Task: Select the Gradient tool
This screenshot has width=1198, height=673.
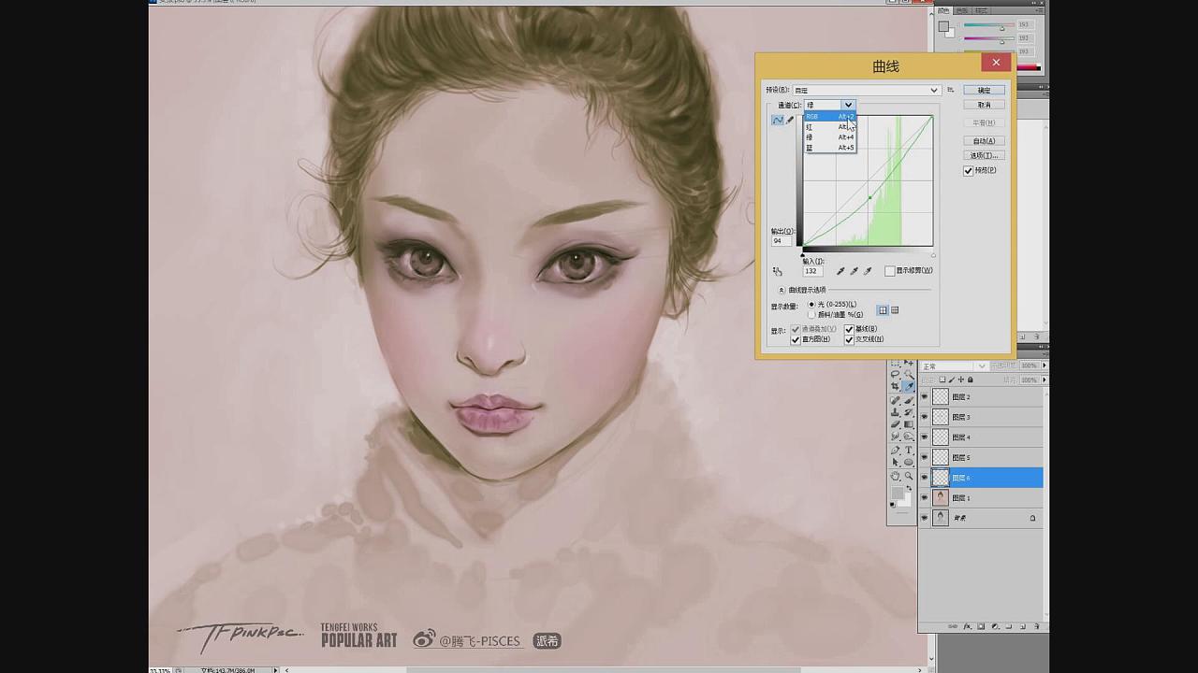Action: (x=909, y=424)
